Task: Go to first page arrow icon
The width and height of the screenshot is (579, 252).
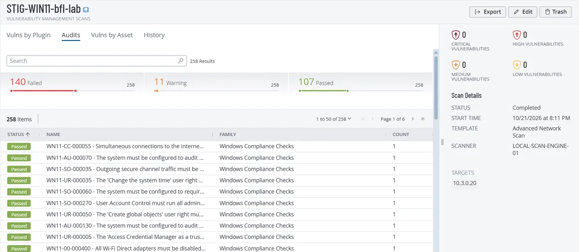Action: pyautogui.click(x=362, y=119)
